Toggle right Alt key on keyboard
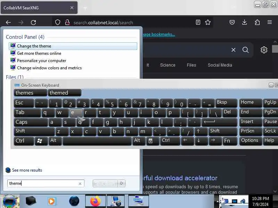Image resolution: width=278 pixels, height=208 pixels. point(139,141)
